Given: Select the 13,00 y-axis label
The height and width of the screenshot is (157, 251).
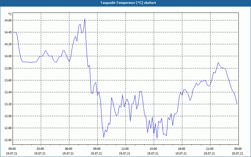Looking at the screenshot, I should tap(8, 116).
